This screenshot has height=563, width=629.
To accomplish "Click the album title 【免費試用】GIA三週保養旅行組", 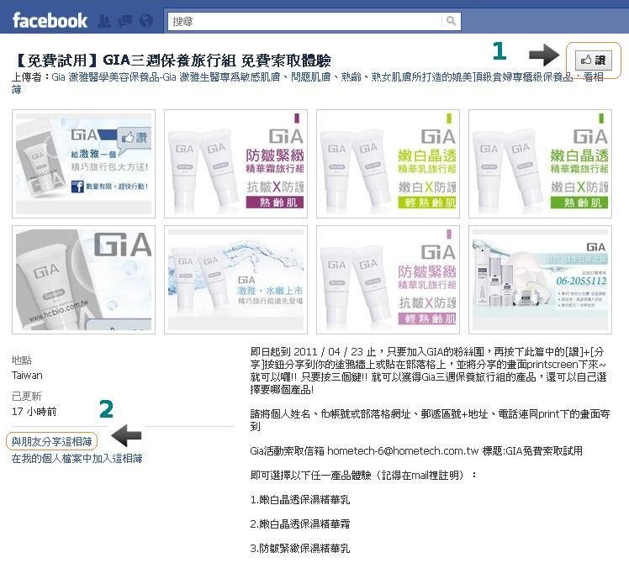I will tap(172, 61).
